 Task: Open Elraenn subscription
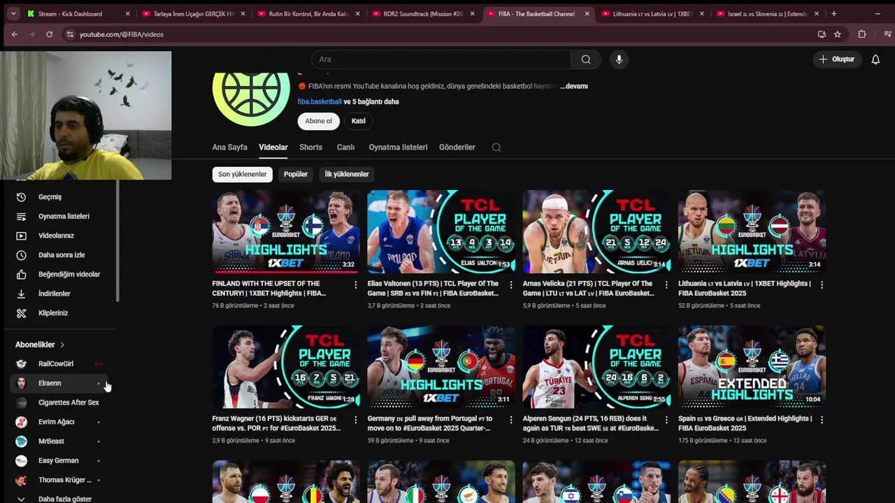coord(59,383)
